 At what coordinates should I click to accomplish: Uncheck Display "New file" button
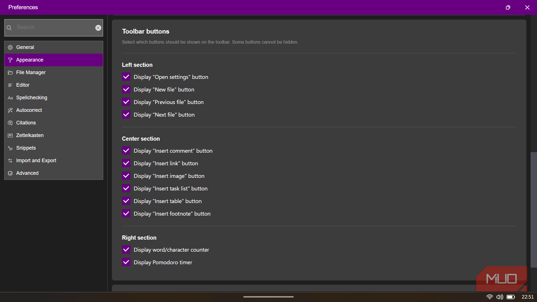click(x=126, y=89)
